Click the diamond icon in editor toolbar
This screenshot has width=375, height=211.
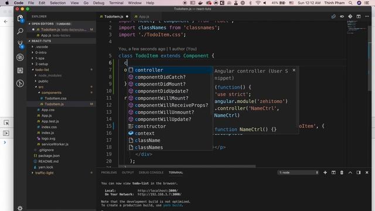(350, 16)
